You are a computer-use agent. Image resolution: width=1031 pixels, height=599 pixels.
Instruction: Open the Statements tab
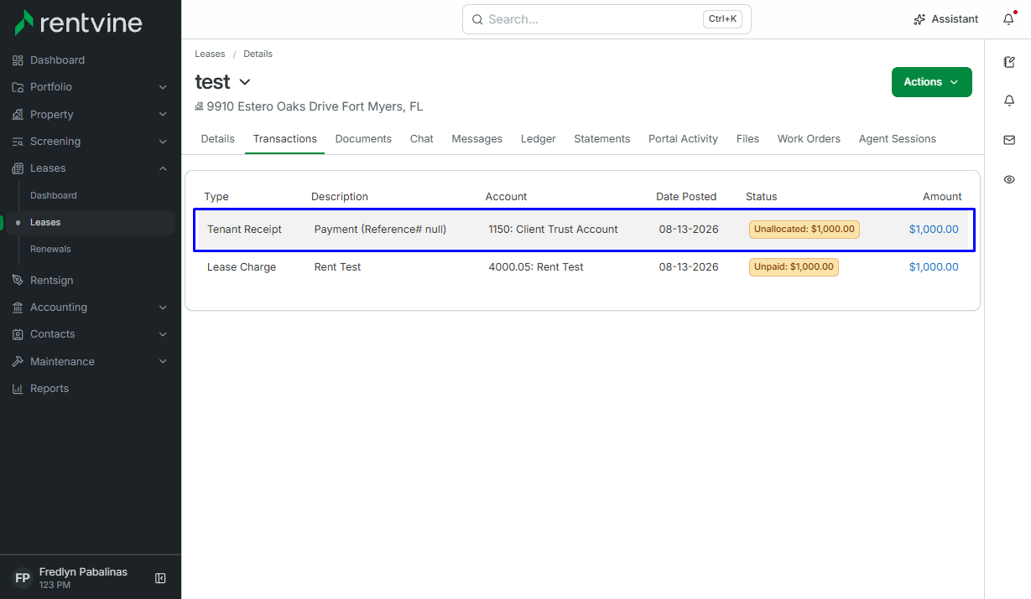602,139
